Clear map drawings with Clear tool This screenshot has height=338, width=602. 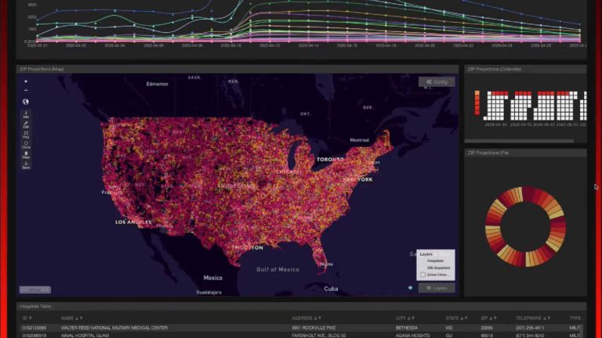click(26, 155)
